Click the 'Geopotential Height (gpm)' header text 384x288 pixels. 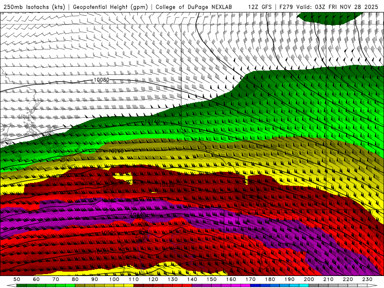(x=110, y=7)
